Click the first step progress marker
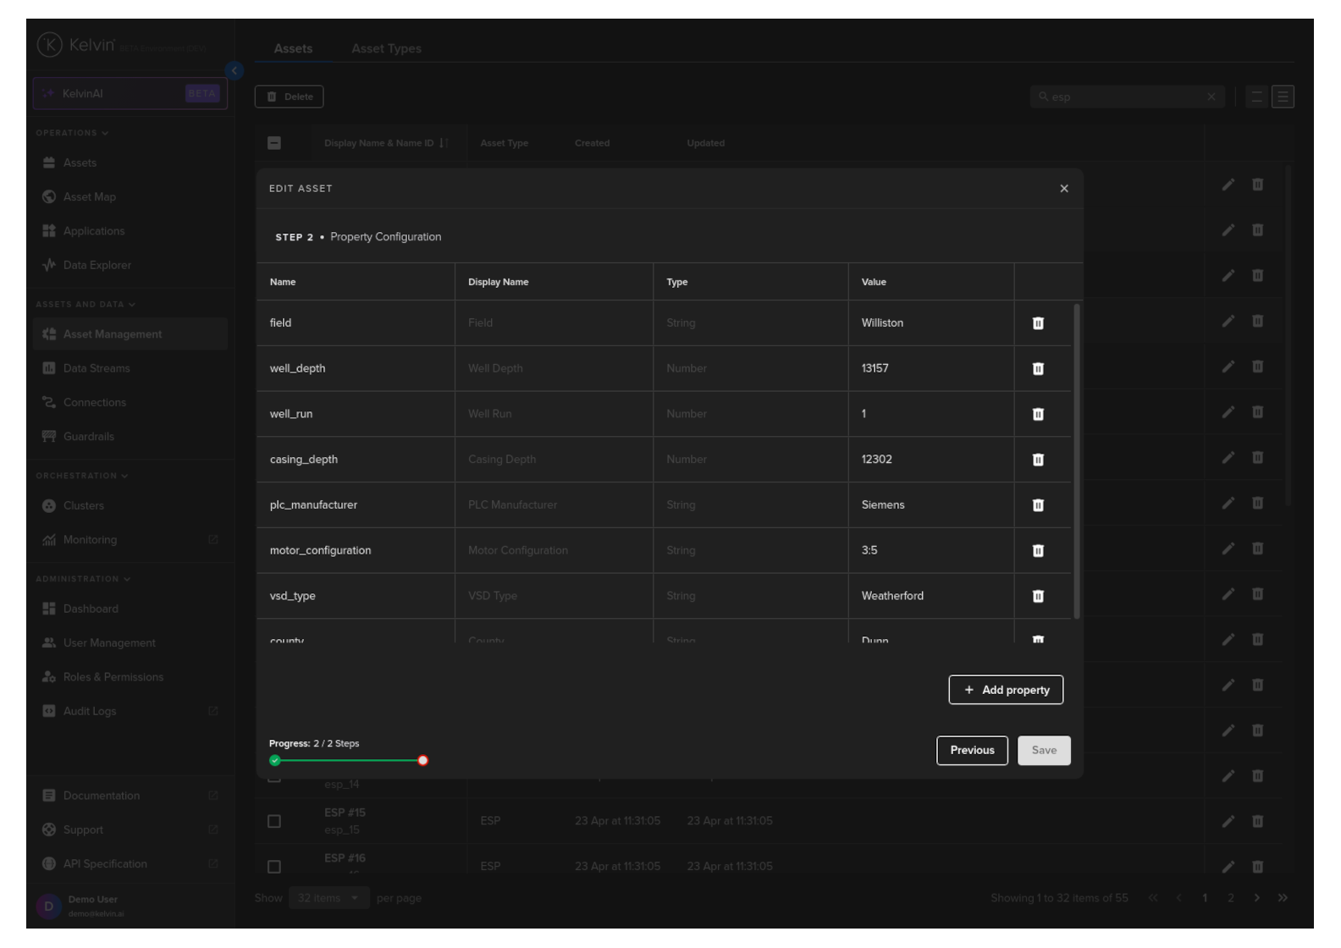 pyautogui.click(x=275, y=760)
